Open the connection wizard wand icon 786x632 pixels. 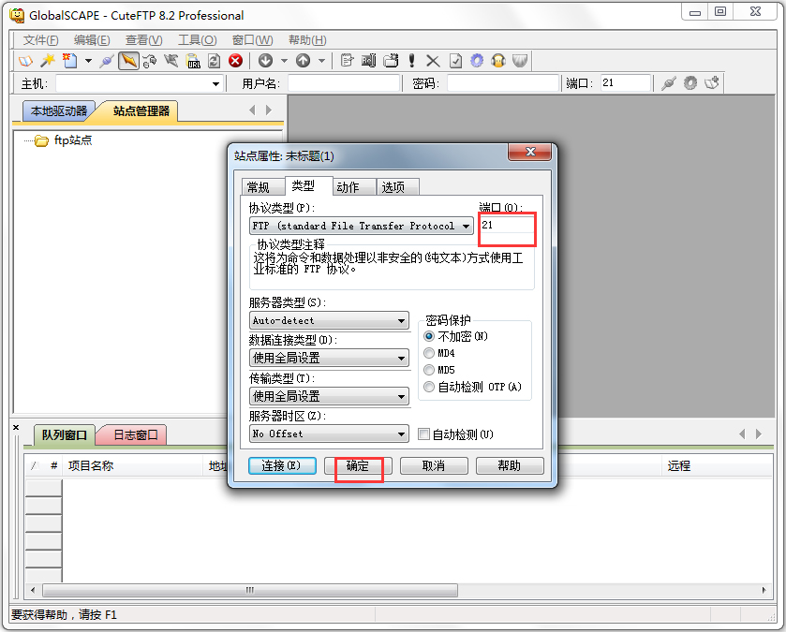(x=47, y=61)
